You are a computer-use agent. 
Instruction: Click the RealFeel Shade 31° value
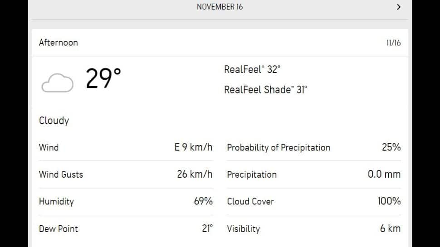(266, 90)
